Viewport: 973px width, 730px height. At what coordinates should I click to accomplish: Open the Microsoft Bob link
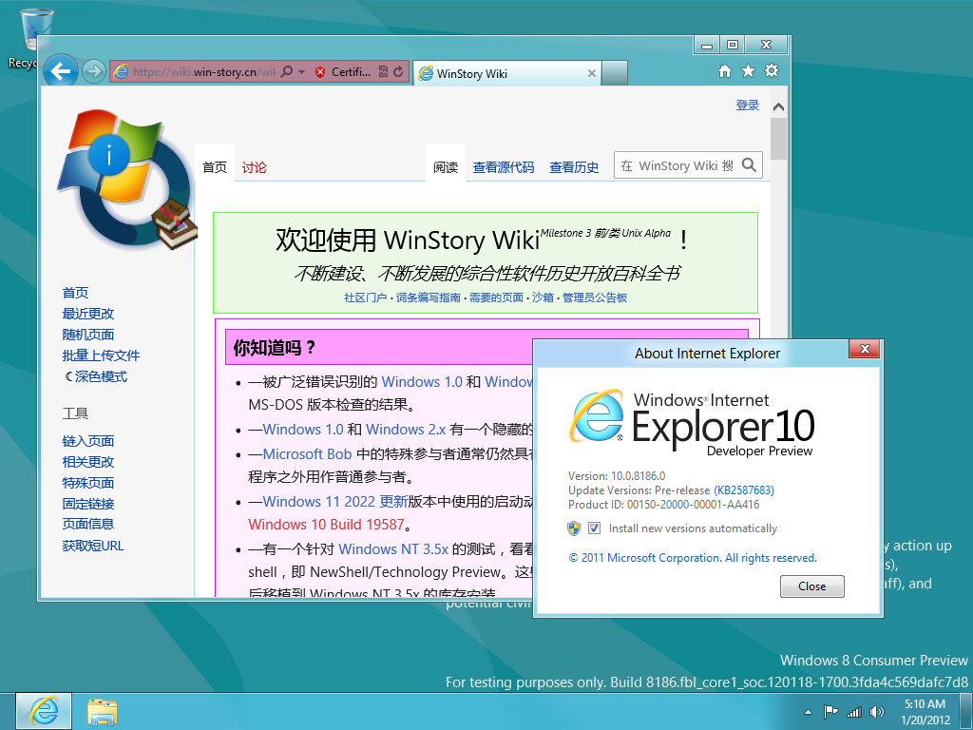[307, 454]
